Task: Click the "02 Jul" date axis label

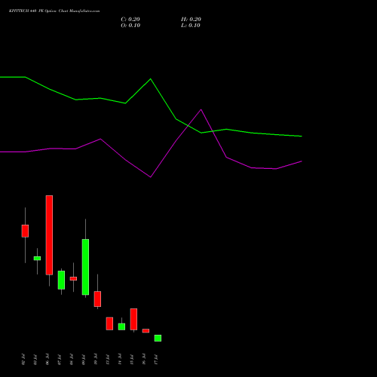Action: pyautogui.click(x=23, y=360)
